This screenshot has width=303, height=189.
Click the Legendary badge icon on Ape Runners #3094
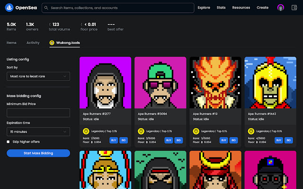point(141,131)
